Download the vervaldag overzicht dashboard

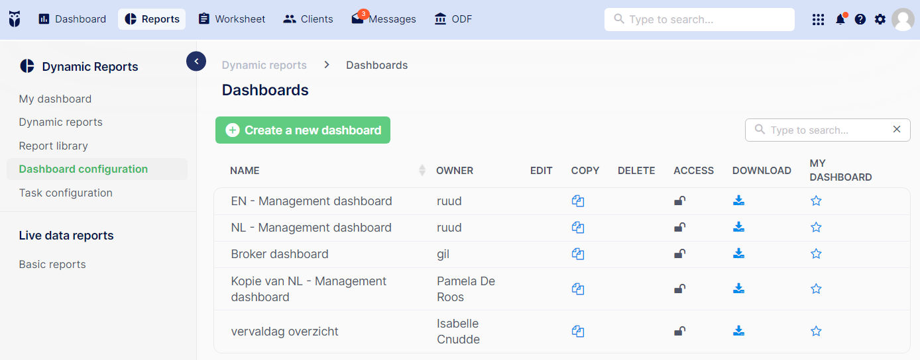pyautogui.click(x=739, y=332)
